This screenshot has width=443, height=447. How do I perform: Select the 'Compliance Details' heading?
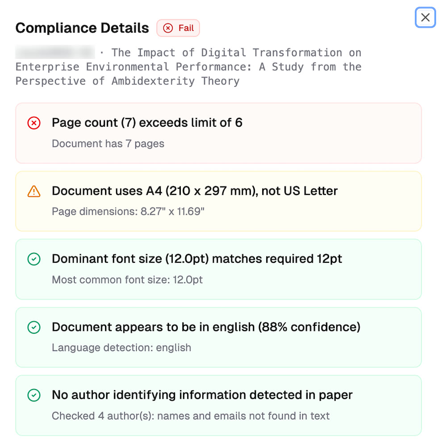[82, 28]
